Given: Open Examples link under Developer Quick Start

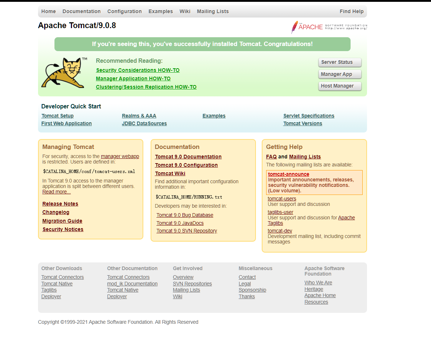Looking at the screenshot, I should [214, 116].
